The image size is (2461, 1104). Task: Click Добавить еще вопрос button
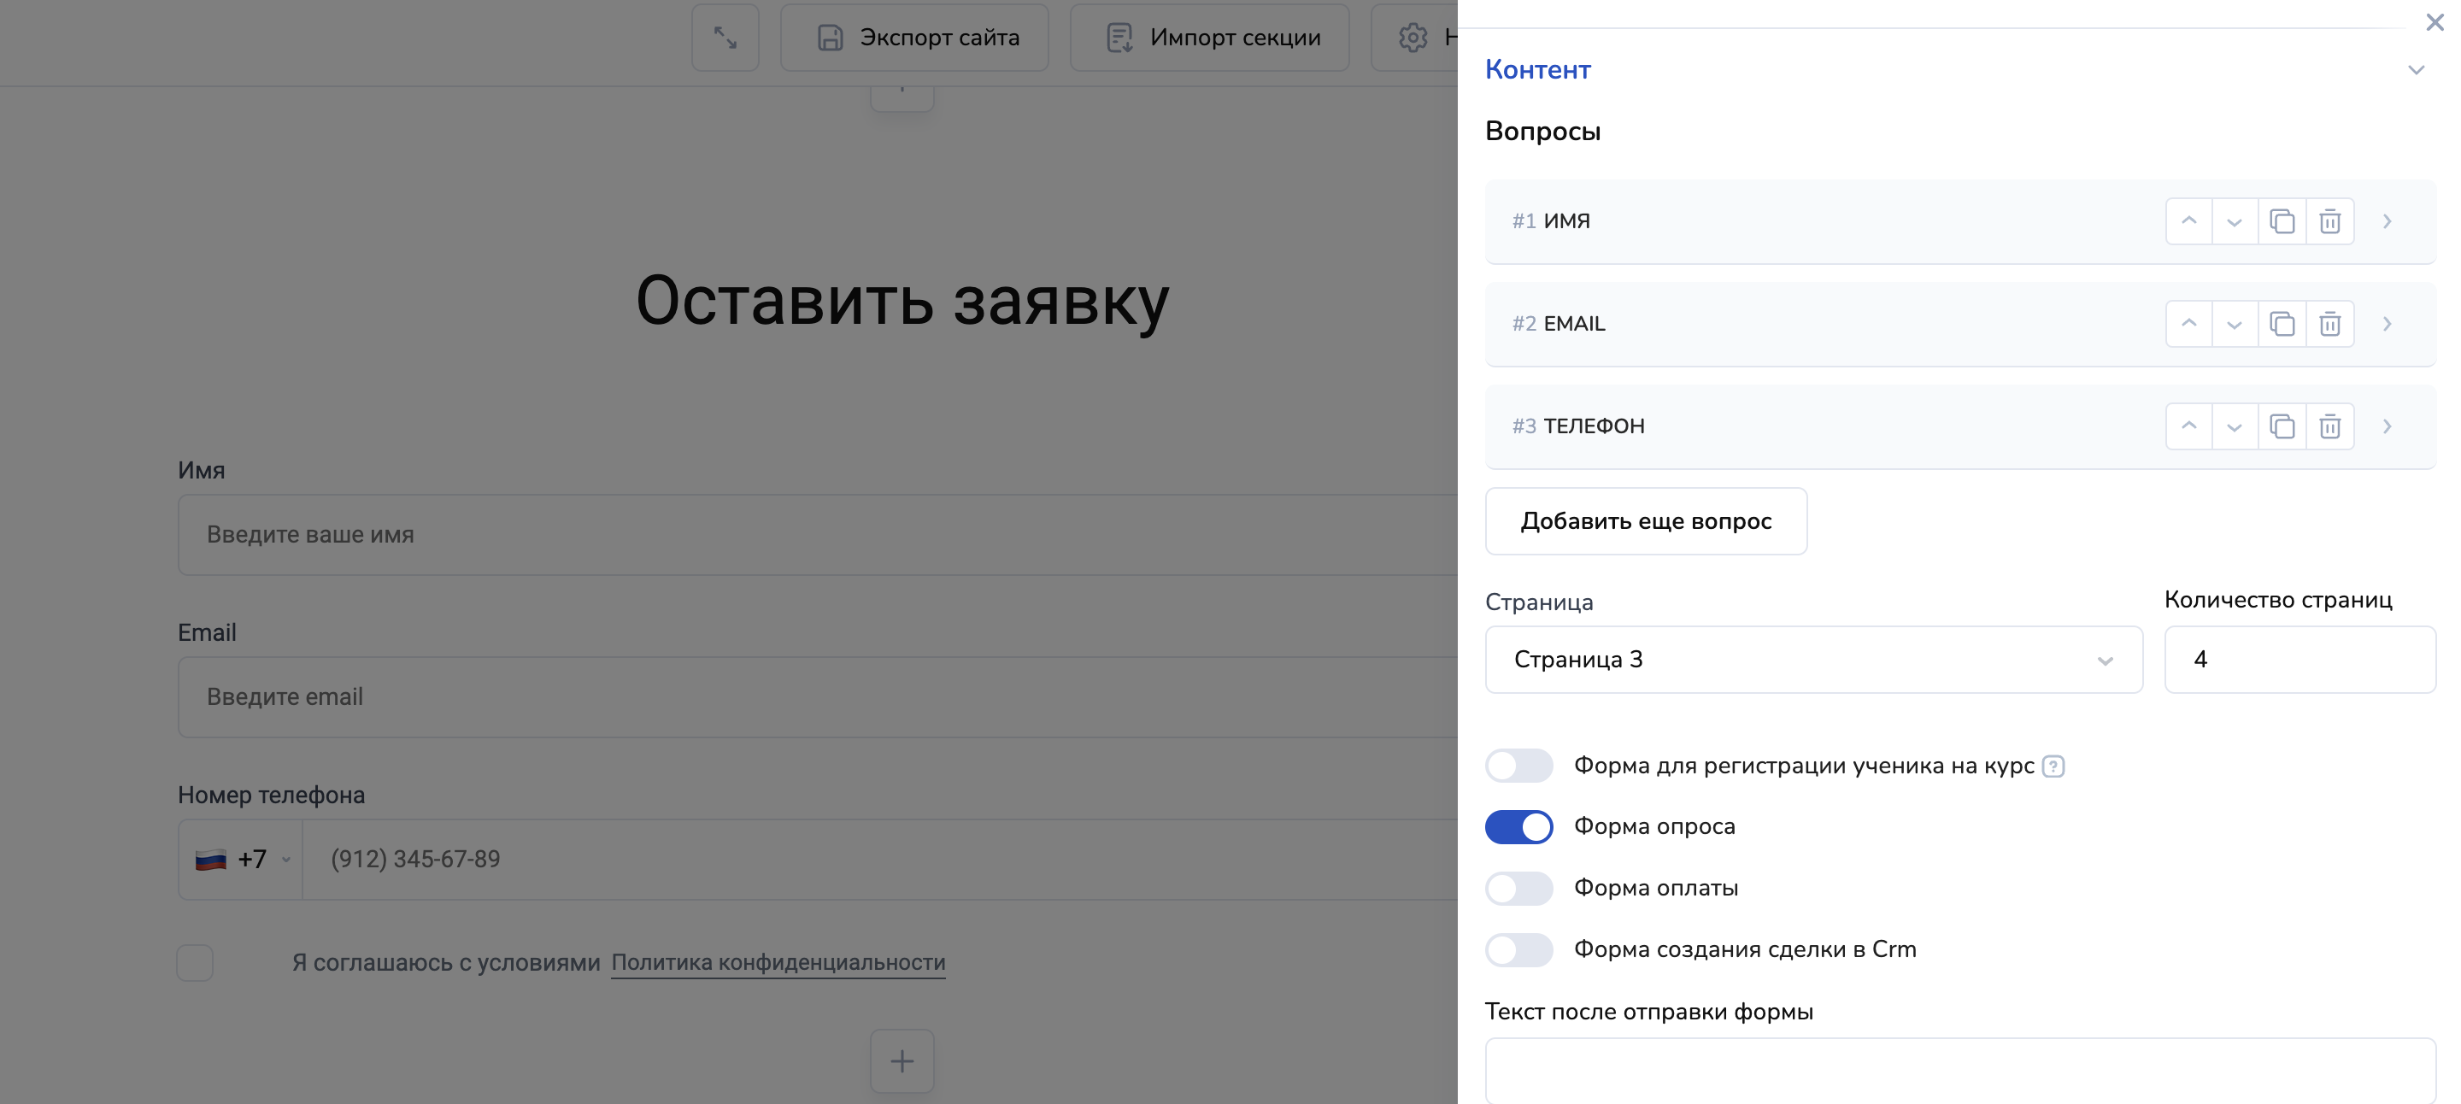tap(1645, 521)
